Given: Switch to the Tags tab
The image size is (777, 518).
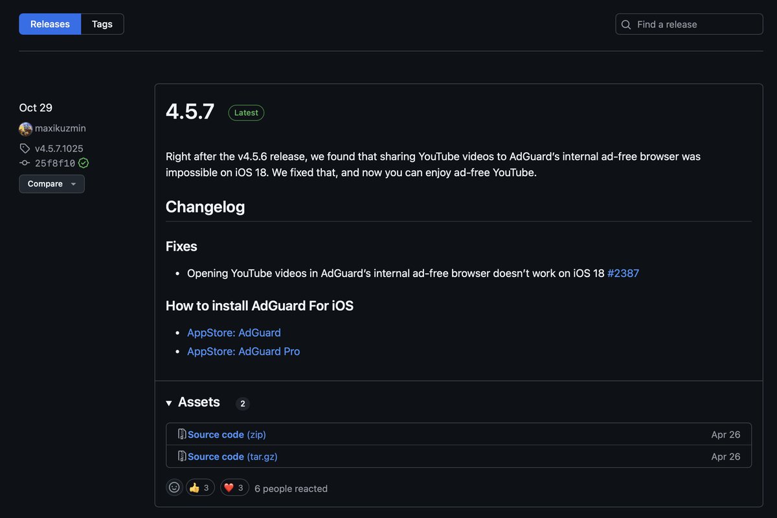Looking at the screenshot, I should [102, 24].
